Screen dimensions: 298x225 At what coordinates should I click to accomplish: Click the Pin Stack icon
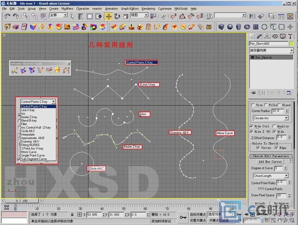click(253, 93)
